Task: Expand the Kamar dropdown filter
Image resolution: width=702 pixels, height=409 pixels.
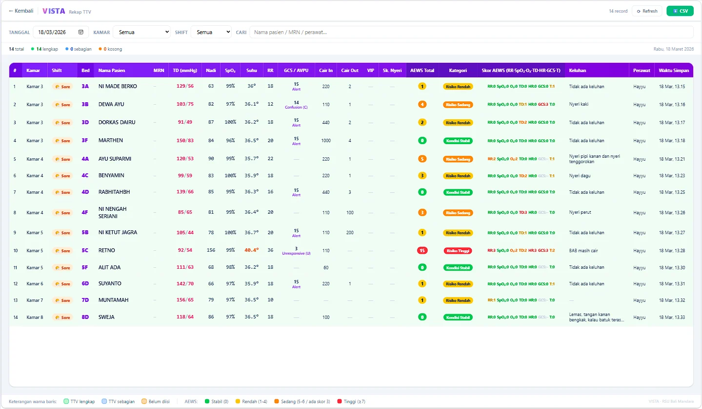Action: [x=141, y=32]
